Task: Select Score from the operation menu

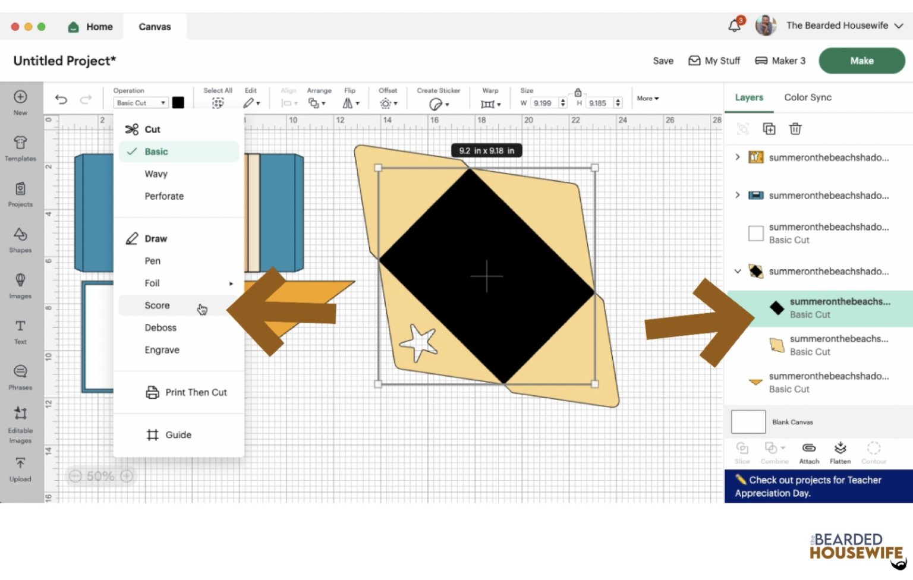Action: tap(158, 305)
